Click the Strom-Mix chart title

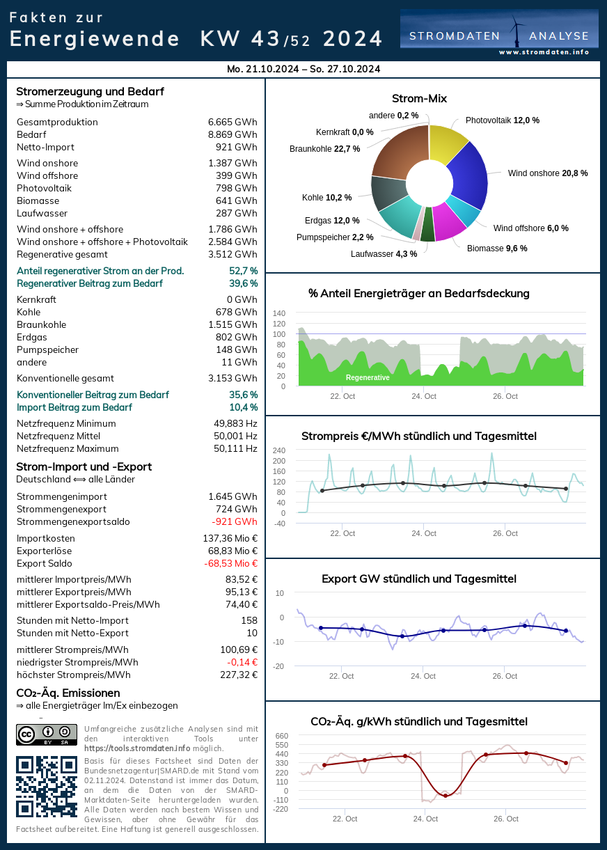coord(419,99)
